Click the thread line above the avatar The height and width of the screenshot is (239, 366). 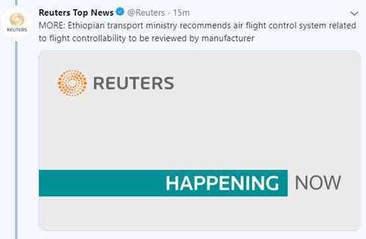(17, 3)
